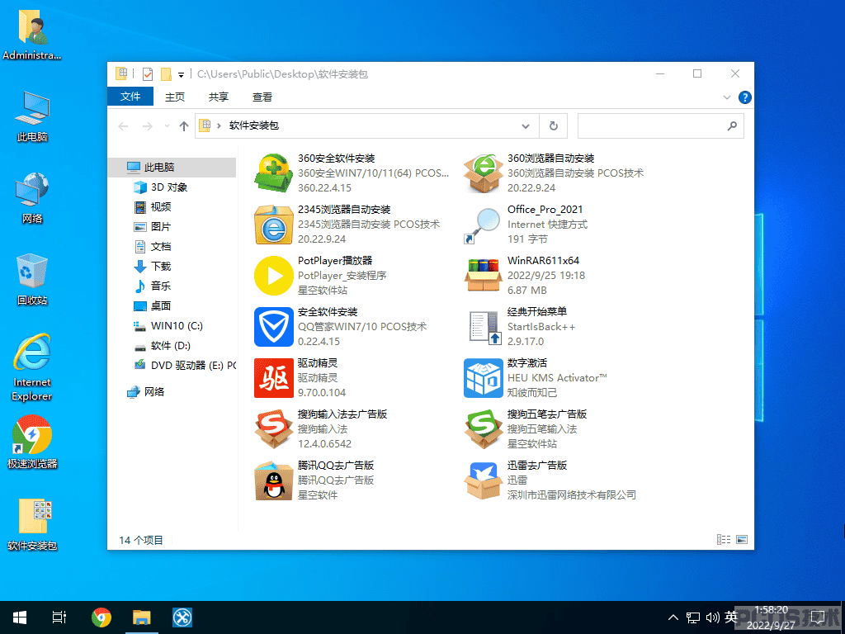The image size is (845, 634).
Task: Open Task View on the taskbar
Action: tap(59, 617)
